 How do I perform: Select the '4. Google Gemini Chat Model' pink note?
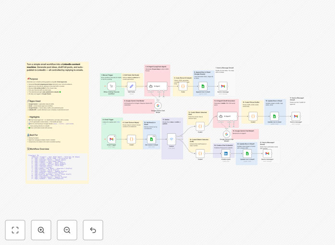click(138, 106)
